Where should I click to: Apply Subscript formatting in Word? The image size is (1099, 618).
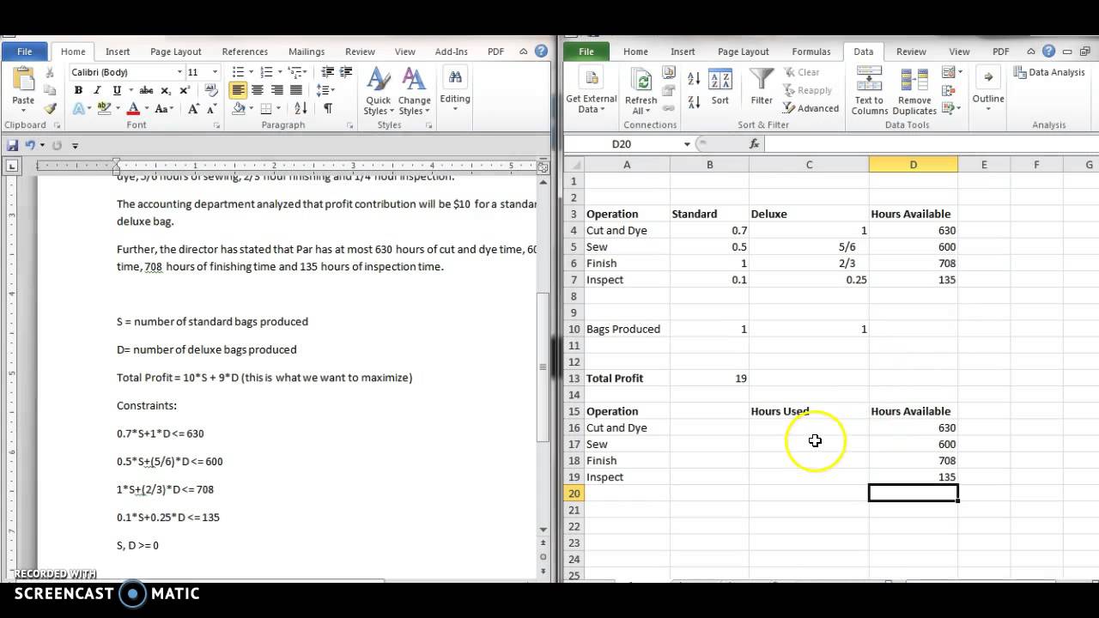pyautogui.click(x=166, y=91)
